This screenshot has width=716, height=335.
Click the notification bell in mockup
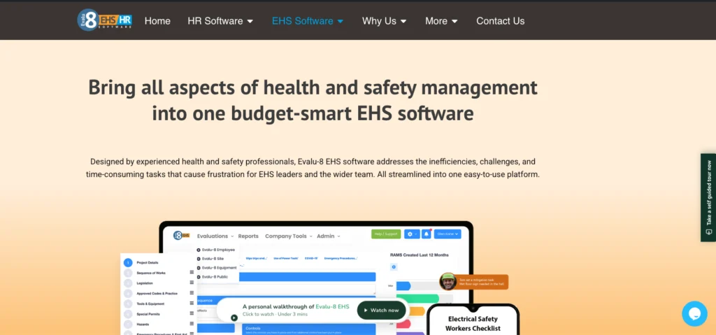tap(427, 234)
